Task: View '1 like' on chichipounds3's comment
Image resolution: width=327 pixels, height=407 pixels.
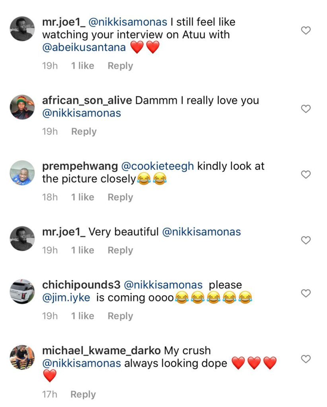Action: pyautogui.click(x=82, y=316)
